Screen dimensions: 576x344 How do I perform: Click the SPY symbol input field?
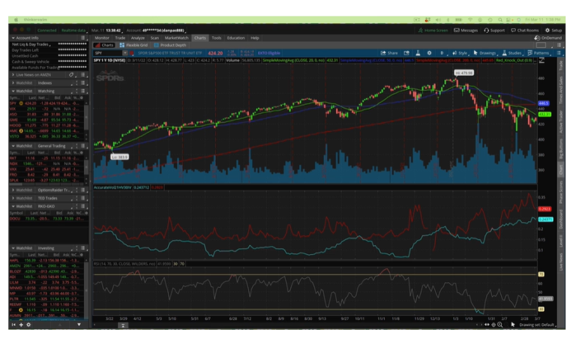(105, 53)
